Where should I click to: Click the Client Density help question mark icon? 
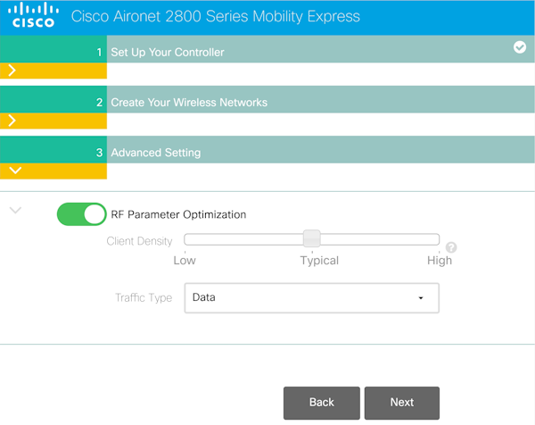(x=451, y=247)
